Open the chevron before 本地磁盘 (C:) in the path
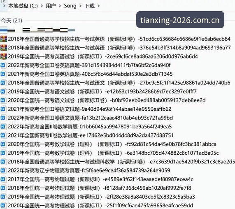The image size is (235, 209). click(x=4, y=6)
